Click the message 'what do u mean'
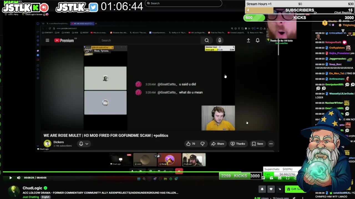This screenshot has height=199, width=355. click(191, 92)
